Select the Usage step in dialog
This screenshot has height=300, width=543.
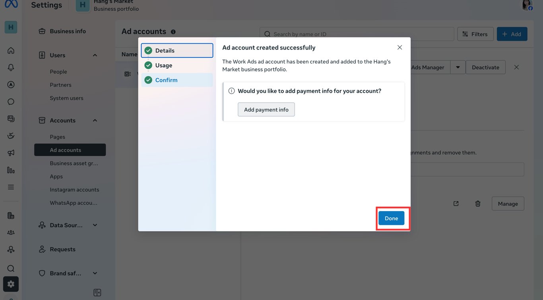pyautogui.click(x=177, y=65)
